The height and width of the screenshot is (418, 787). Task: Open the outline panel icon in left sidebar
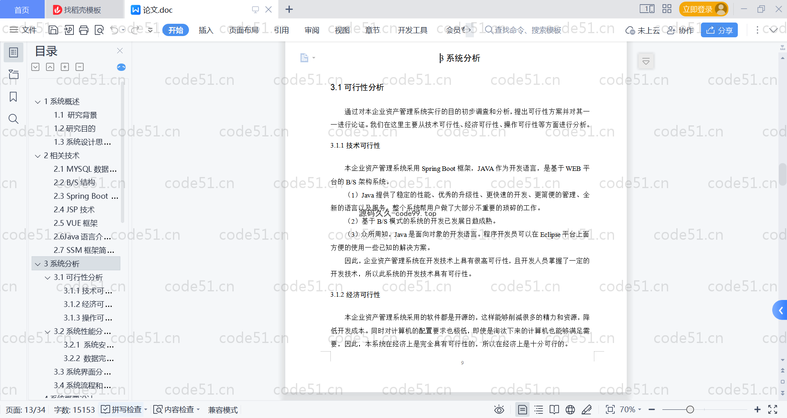[14, 52]
